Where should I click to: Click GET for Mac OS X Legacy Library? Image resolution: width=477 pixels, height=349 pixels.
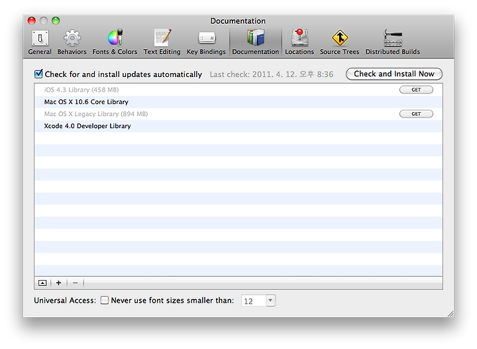[416, 114]
